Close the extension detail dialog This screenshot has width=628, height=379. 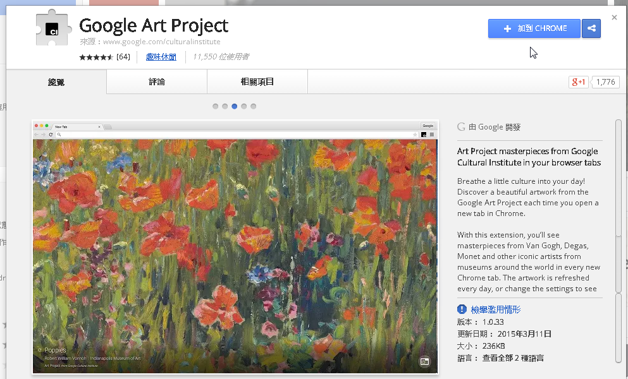tap(614, 17)
